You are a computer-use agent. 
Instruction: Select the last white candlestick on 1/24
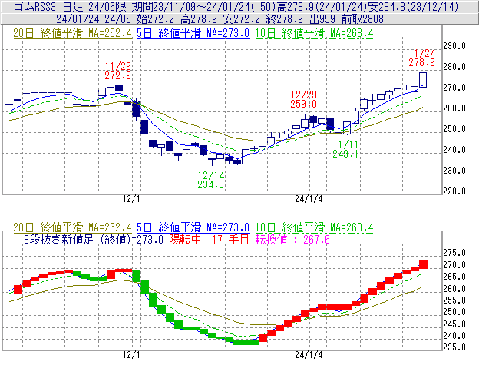click(423, 80)
